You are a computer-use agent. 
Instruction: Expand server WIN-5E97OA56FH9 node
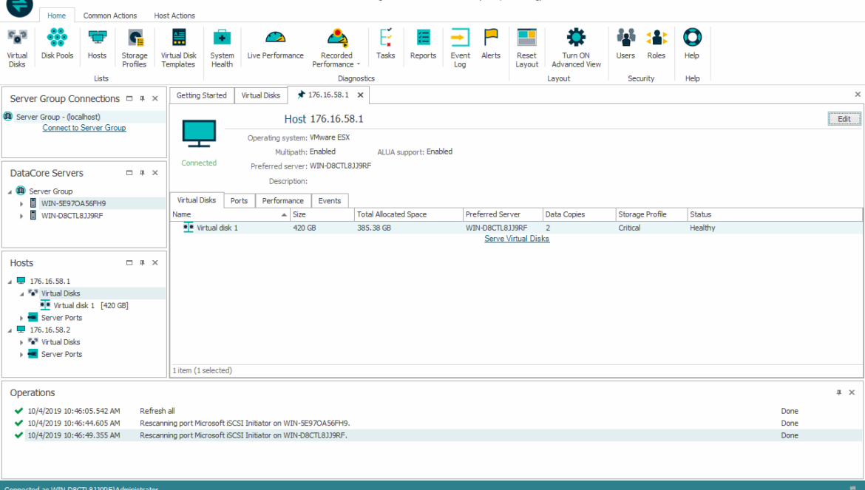point(21,204)
